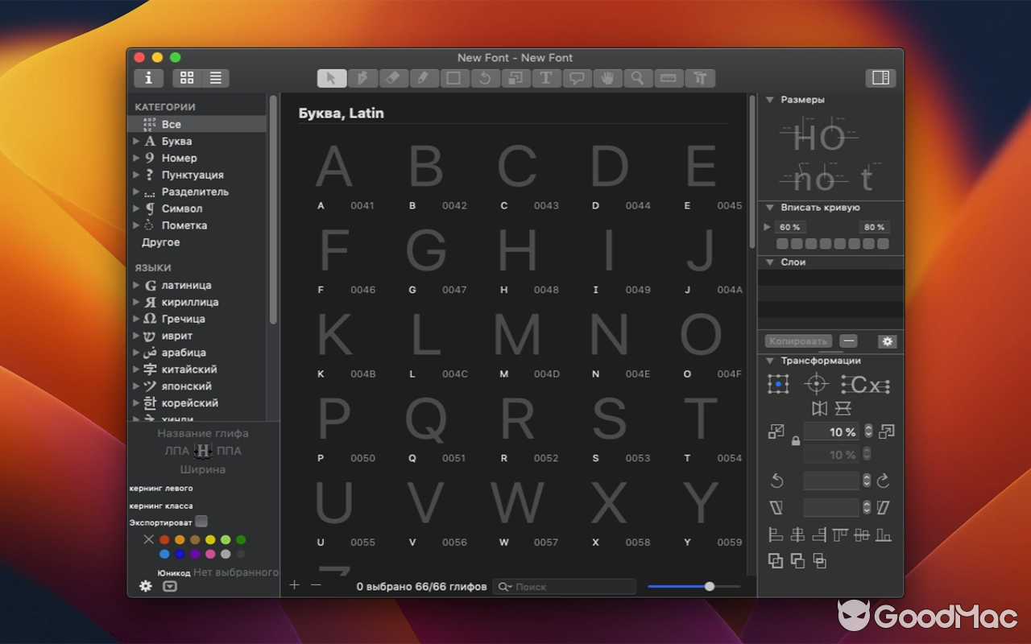Collapse the Размеры section

pyautogui.click(x=768, y=99)
